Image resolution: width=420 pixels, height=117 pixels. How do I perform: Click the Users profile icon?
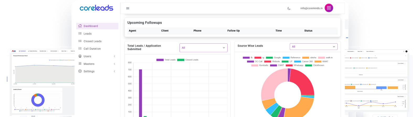point(80,56)
